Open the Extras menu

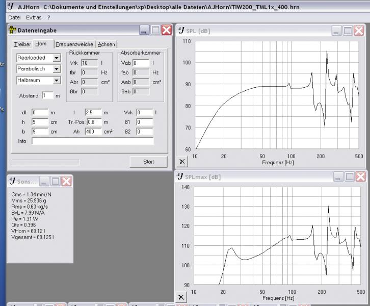34,17
